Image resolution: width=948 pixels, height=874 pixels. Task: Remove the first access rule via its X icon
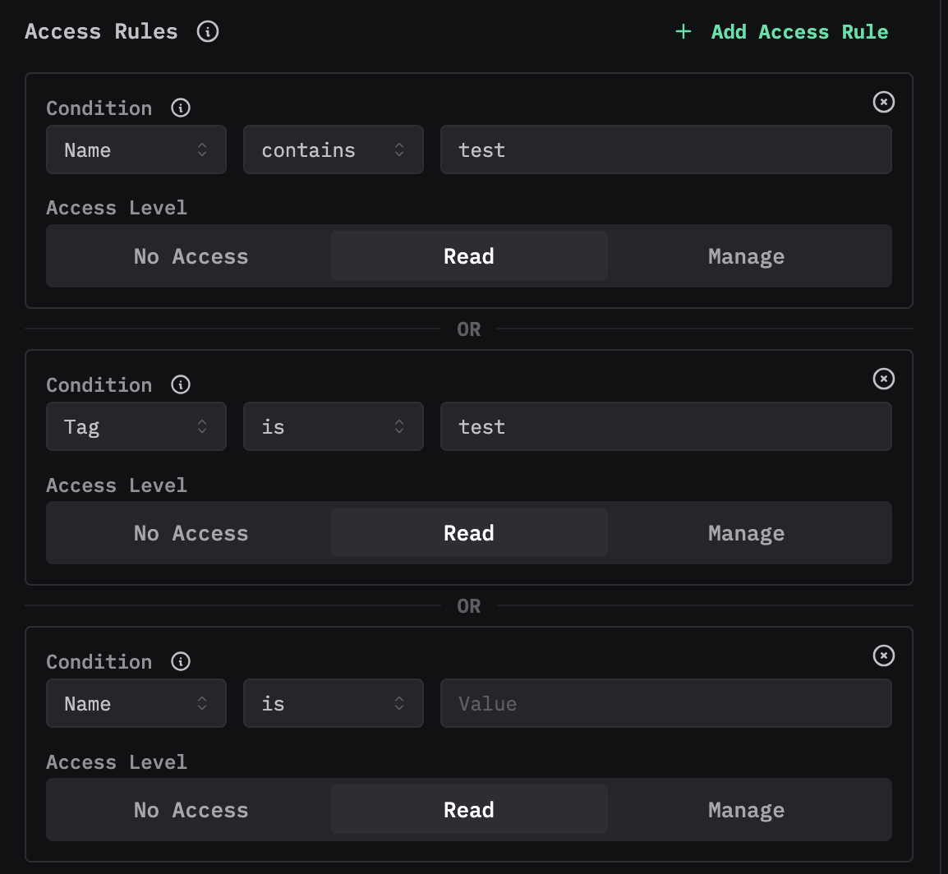(883, 102)
